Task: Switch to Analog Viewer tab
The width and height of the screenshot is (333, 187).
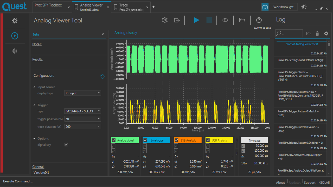Action: point(91,7)
